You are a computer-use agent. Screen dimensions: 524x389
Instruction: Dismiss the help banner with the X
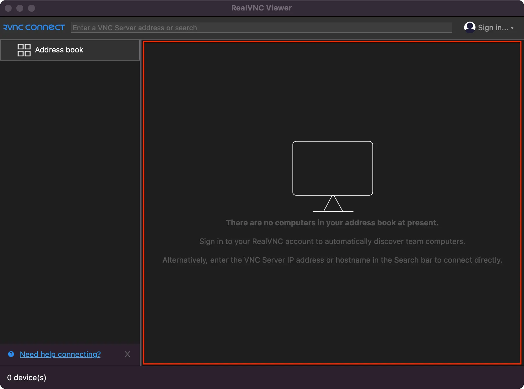click(128, 354)
